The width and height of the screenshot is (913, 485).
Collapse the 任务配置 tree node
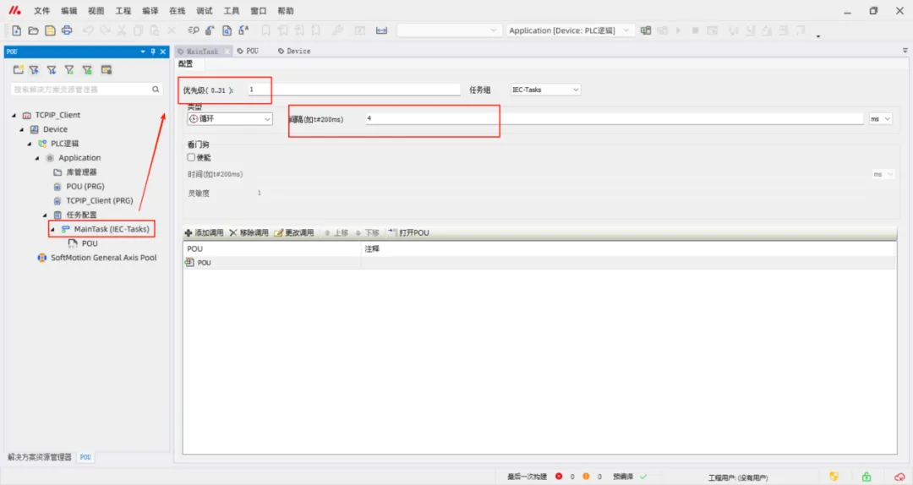tap(46, 215)
